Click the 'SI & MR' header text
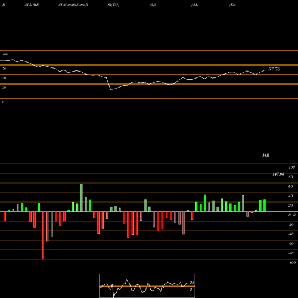The width and height of the screenshot is (298, 298). 32,5
